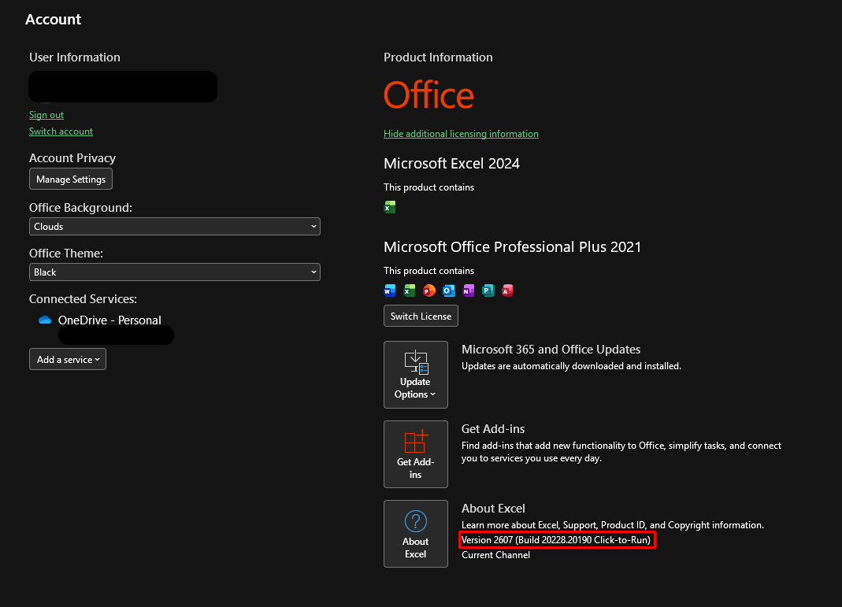Select the OneDrive - Personal service entry

(109, 320)
